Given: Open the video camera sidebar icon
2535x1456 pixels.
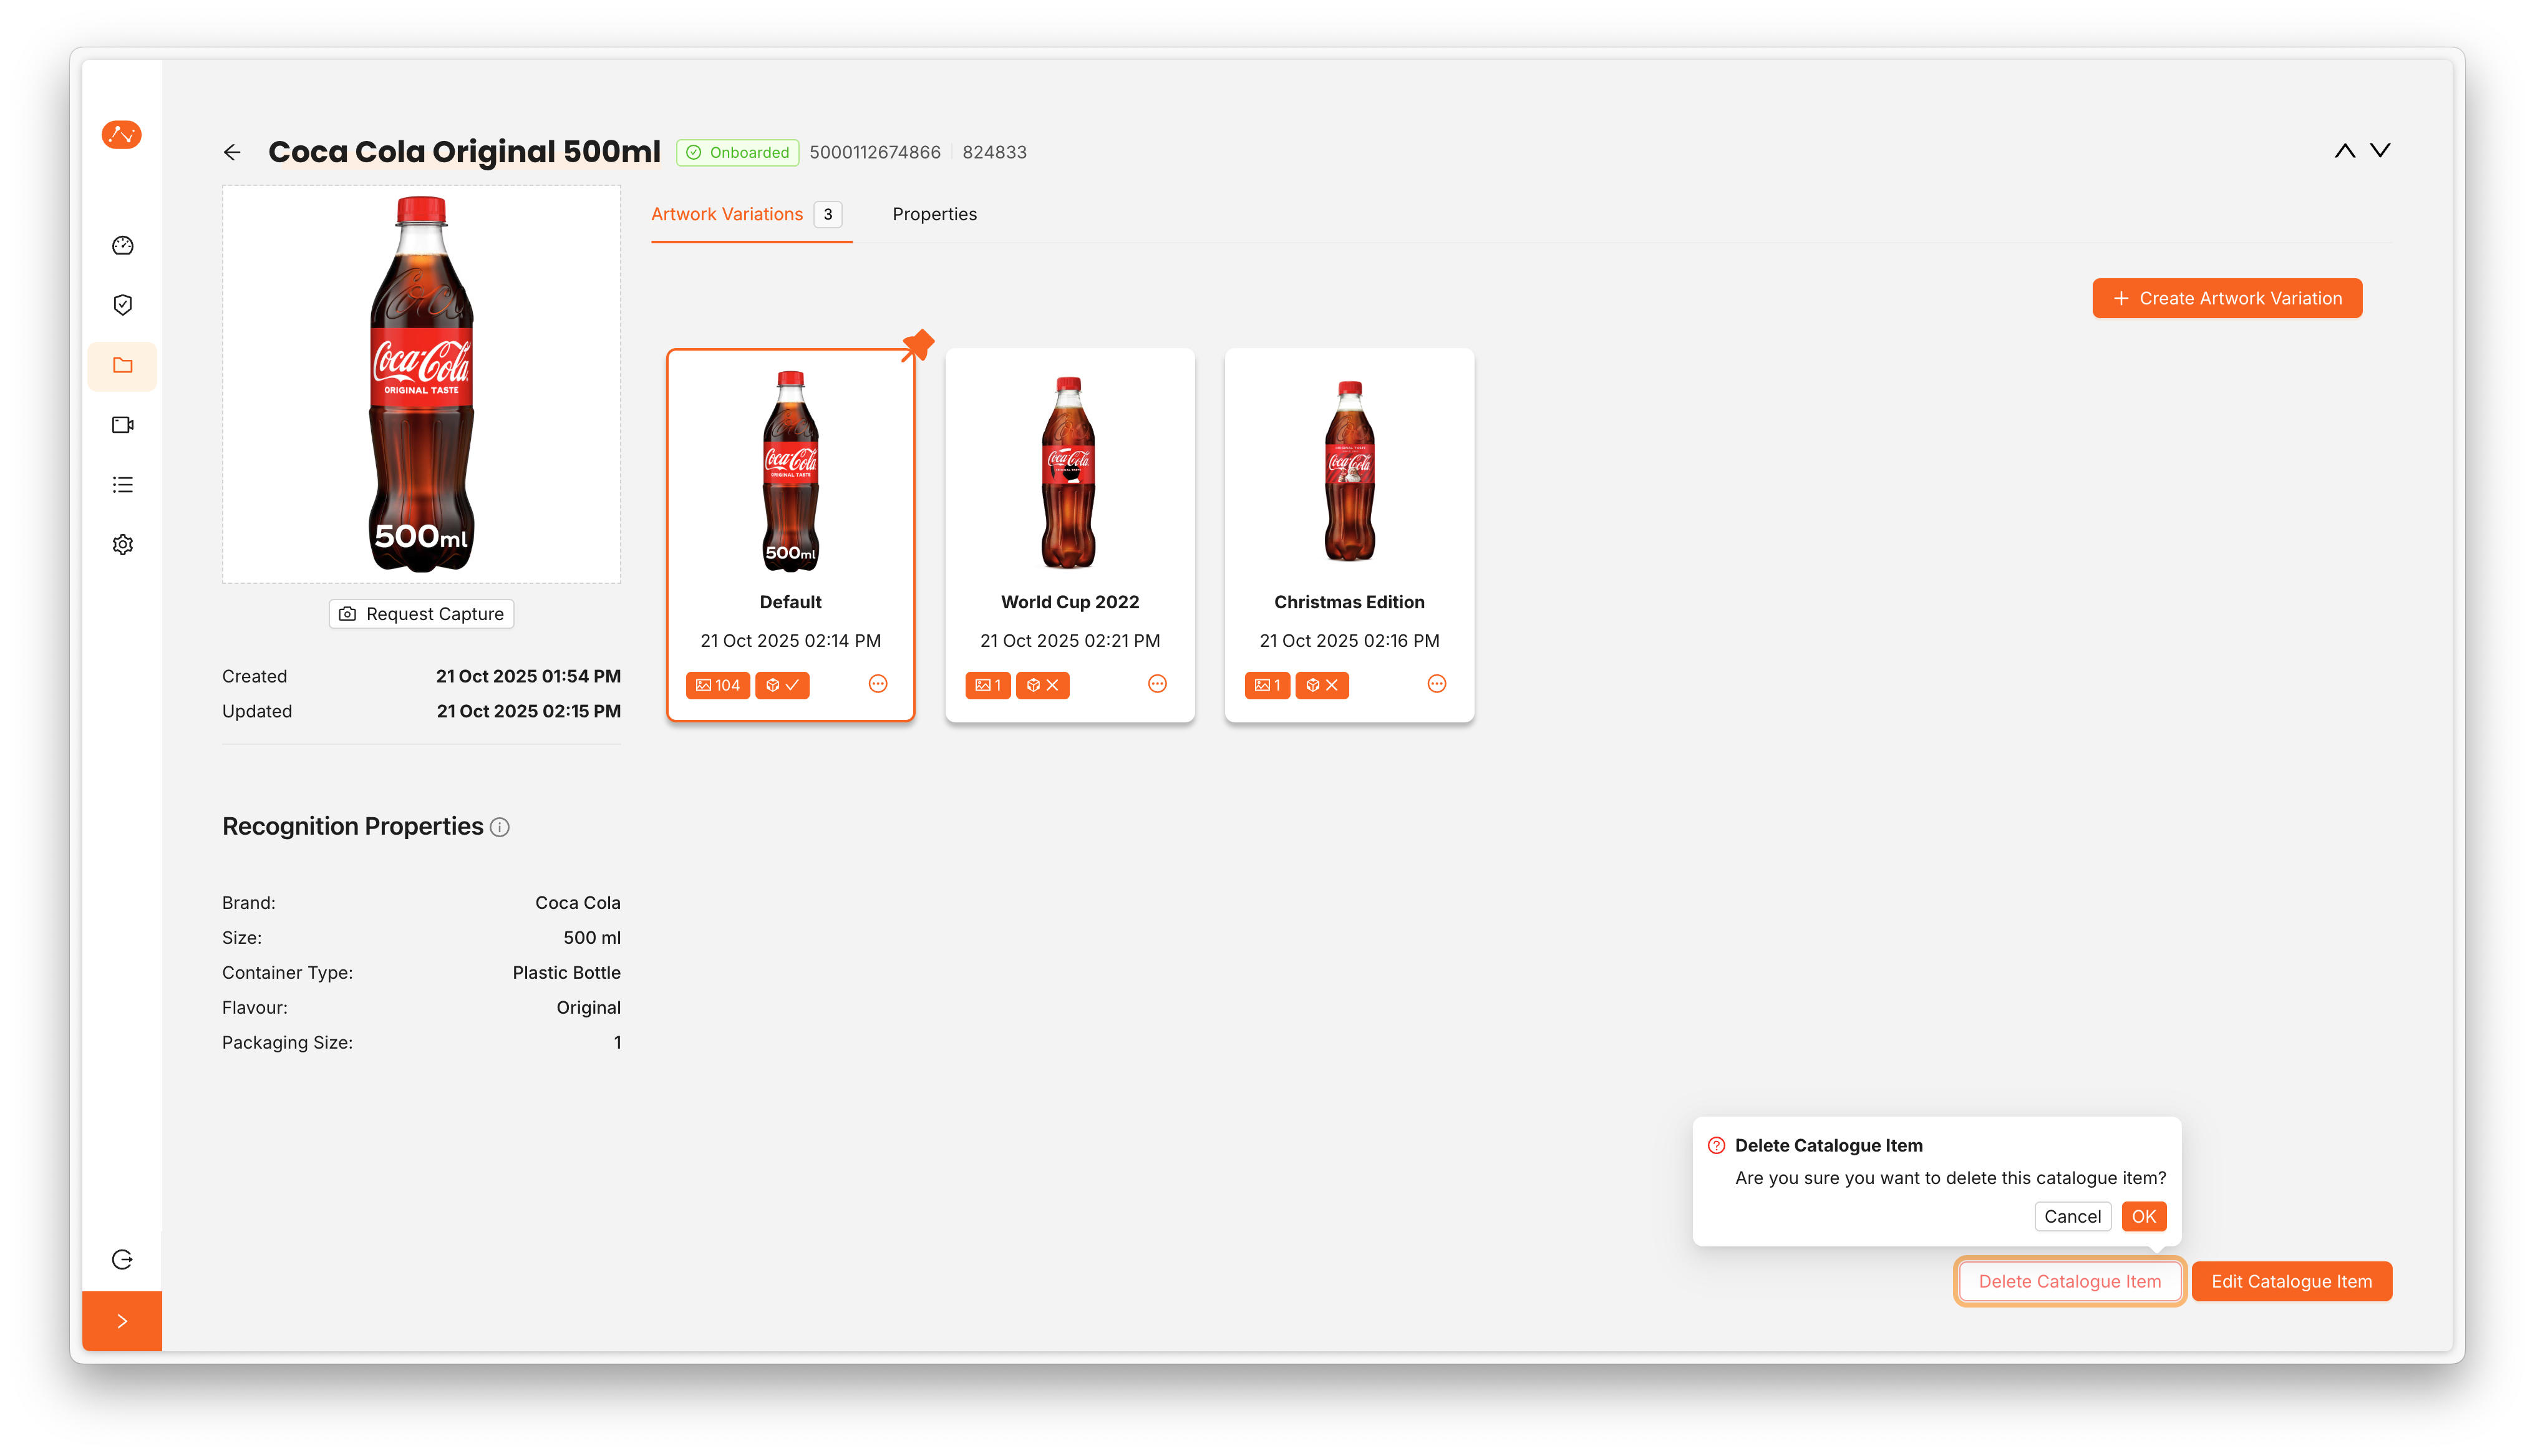Looking at the screenshot, I should 123,425.
